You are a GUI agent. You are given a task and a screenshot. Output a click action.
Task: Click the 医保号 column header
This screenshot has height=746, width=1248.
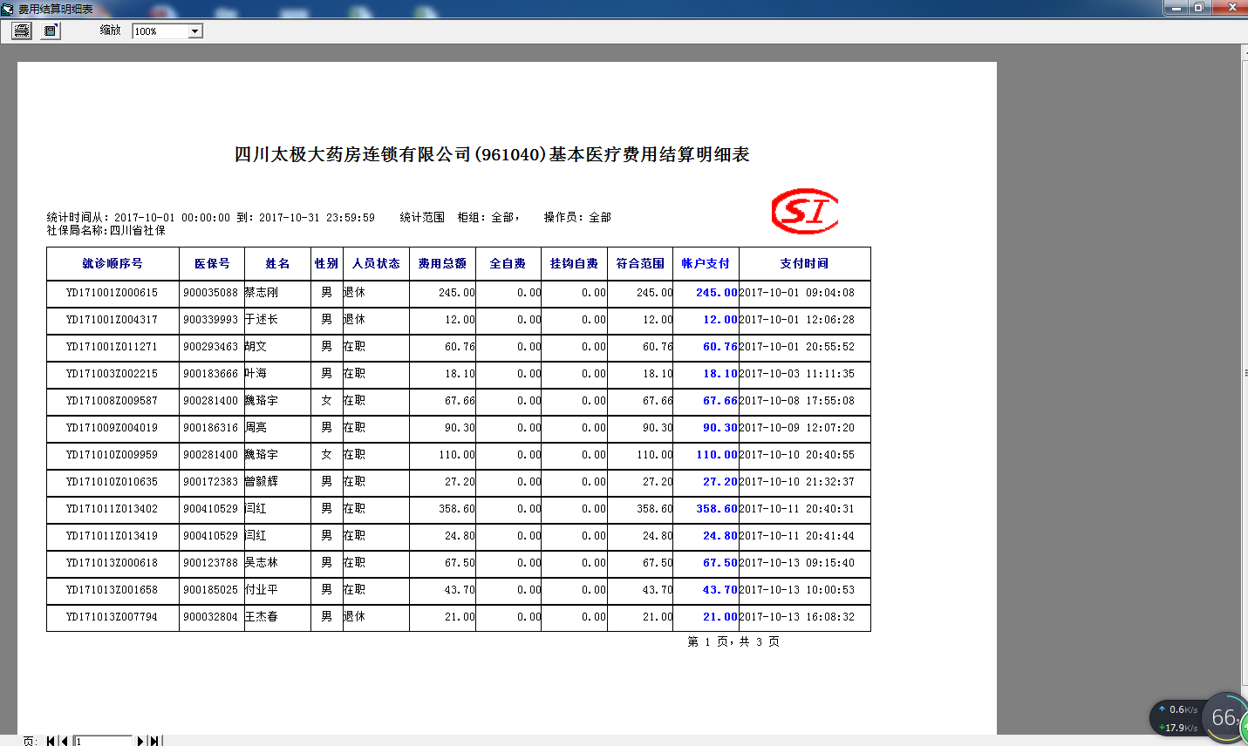point(212,263)
